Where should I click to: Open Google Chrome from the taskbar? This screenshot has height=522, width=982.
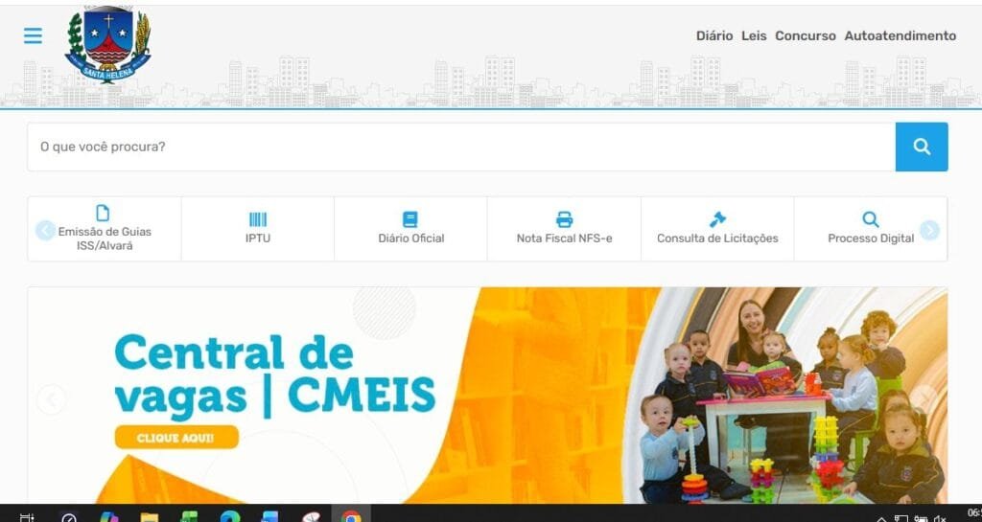click(x=351, y=516)
